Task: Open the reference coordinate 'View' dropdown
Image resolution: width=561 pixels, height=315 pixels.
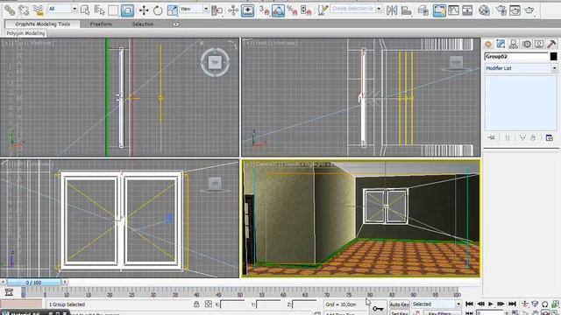Action: coord(195,9)
